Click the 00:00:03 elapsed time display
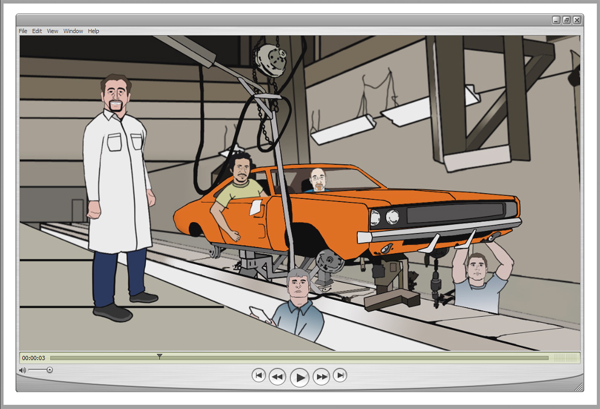The image size is (600, 409). 33,358
